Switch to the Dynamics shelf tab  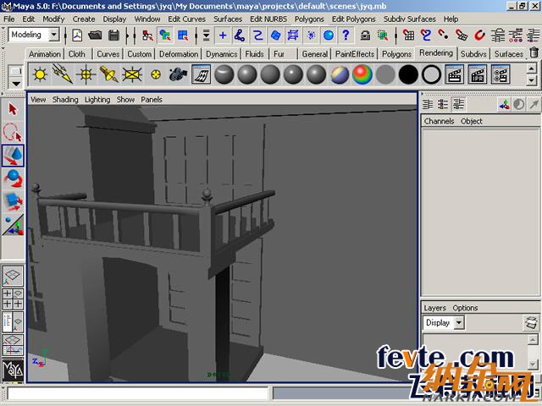click(x=221, y=54)
